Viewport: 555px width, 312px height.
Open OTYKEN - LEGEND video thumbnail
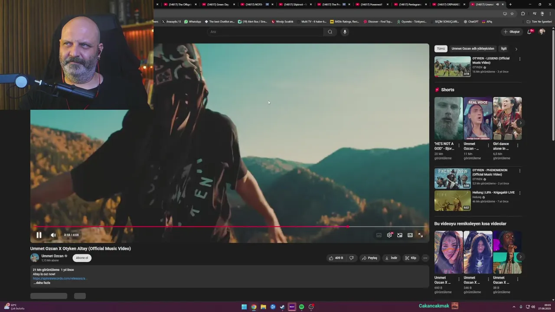pos(452,66)
